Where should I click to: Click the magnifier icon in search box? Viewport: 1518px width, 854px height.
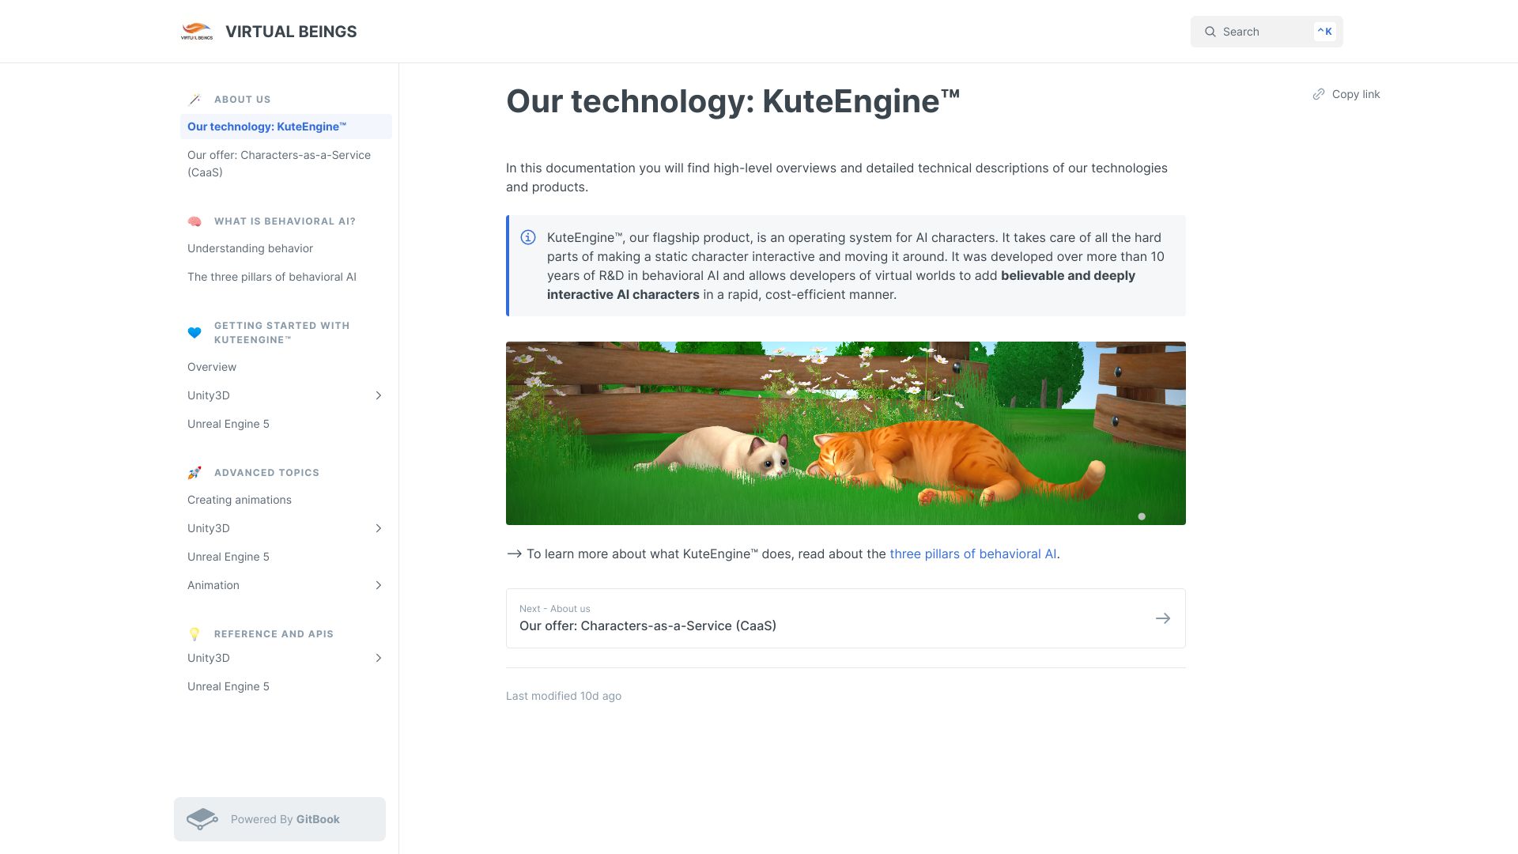pyautogui.click(x=1210, y=32)
